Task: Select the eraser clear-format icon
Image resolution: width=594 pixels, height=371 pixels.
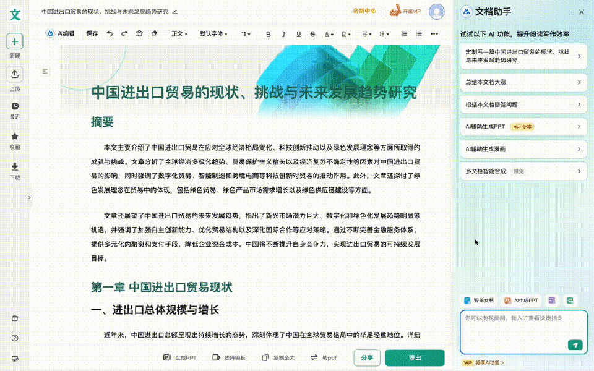Action: 154,33
